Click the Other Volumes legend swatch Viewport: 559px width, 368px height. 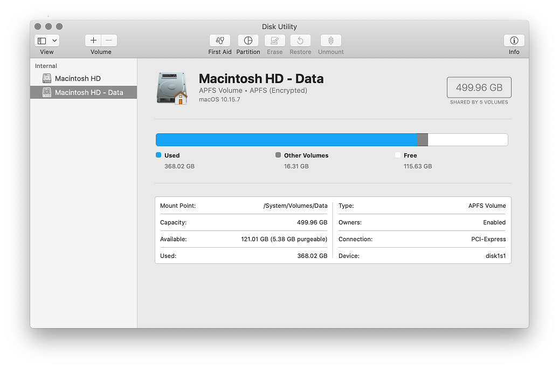[x=279, y=155]
